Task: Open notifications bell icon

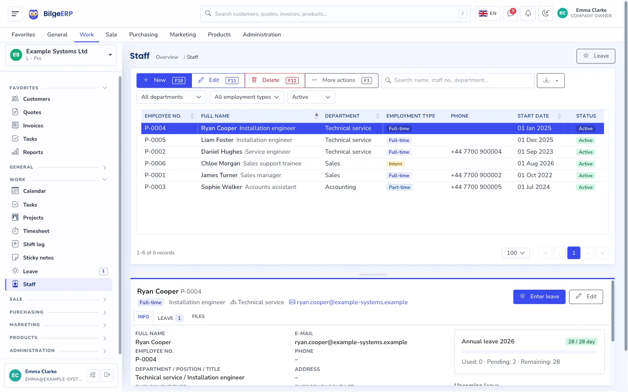Action: click(528, 14)
